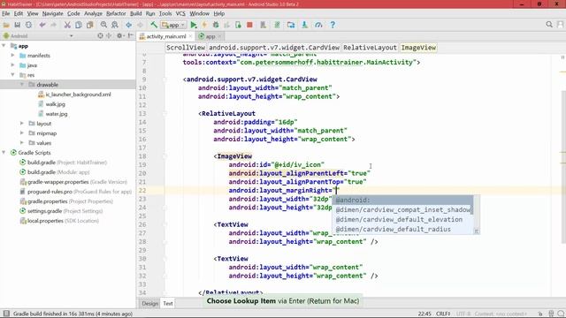Click the project panel settings gear icon
The width and height of the screenshot is (566, 318).
click(119, 35)
